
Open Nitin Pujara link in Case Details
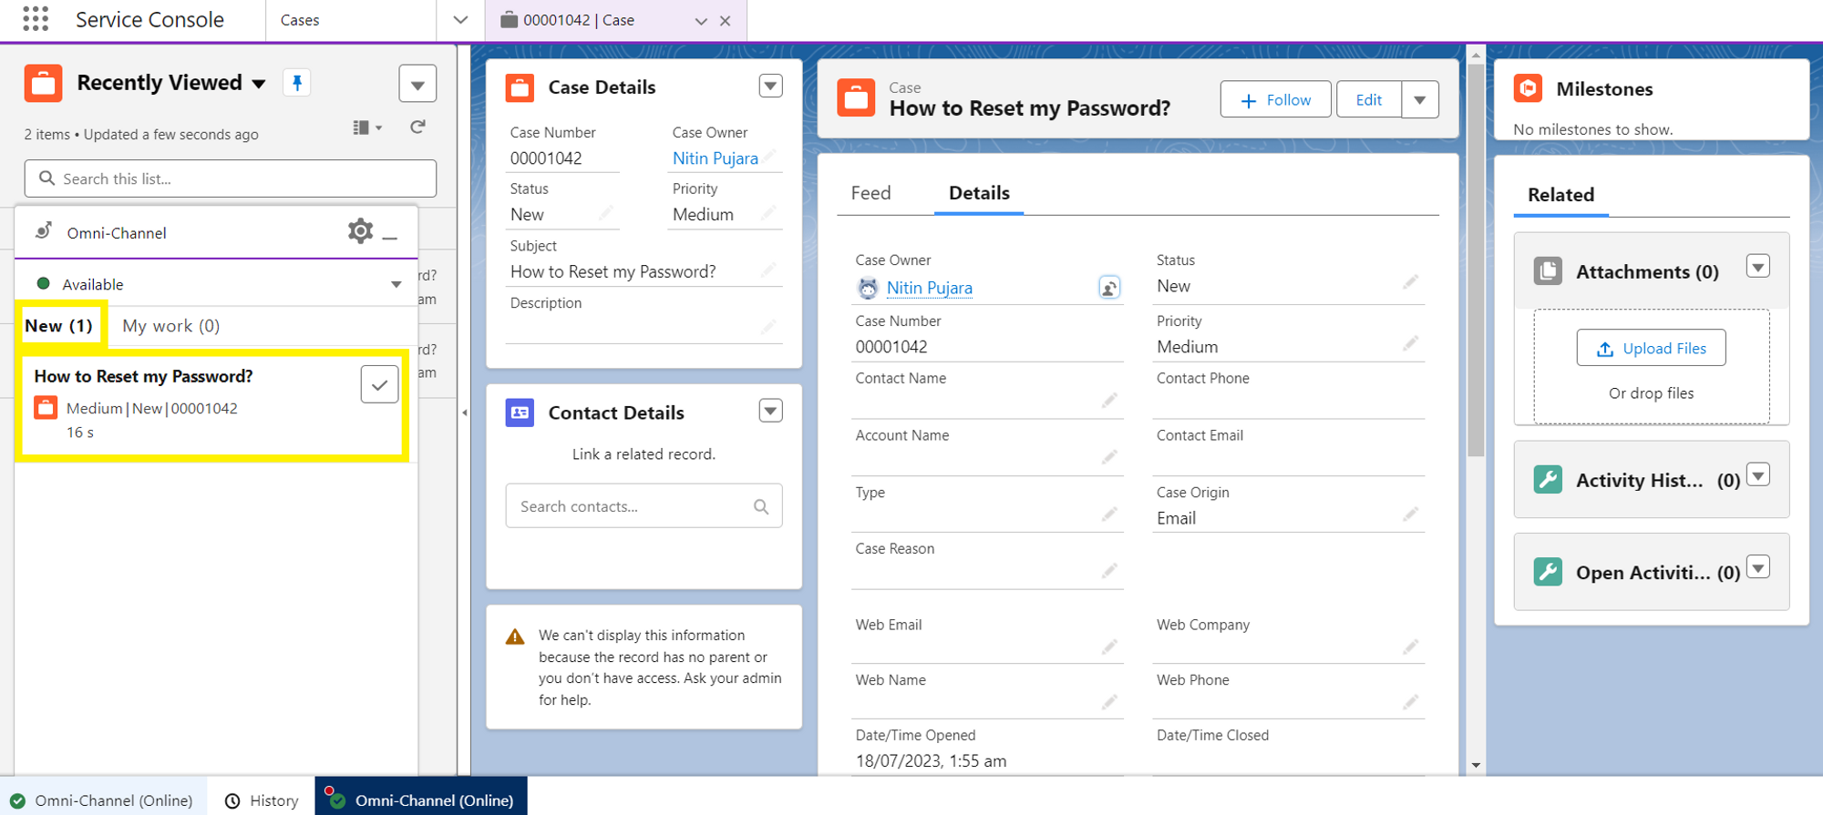[x=715, y=158]
